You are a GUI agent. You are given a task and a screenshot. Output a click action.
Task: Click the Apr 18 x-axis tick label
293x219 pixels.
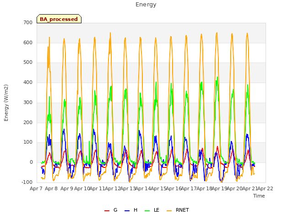[205, 188]
